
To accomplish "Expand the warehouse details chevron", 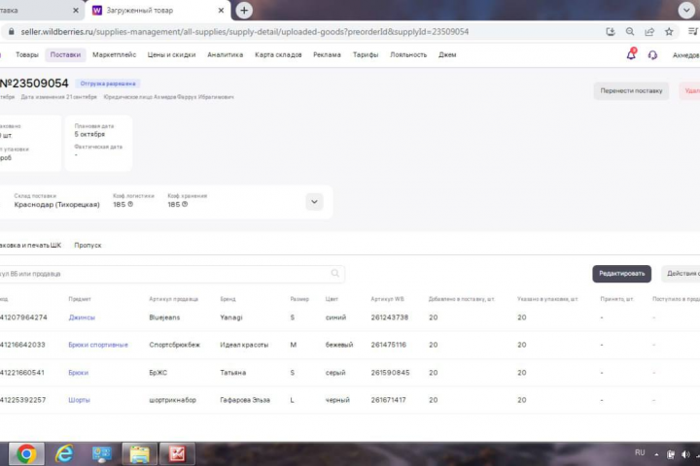I will pyautogui.click(x=314, y=202).
